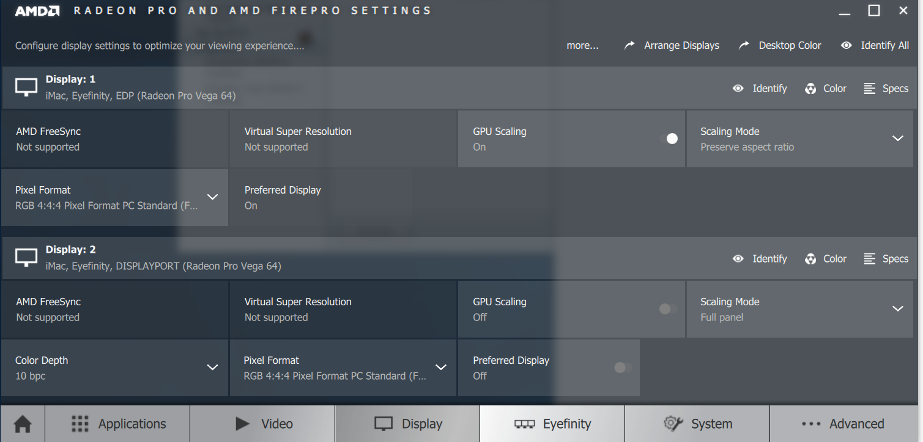Click Applications grid icon
923x442 pixels.
[x=80, y=424]
